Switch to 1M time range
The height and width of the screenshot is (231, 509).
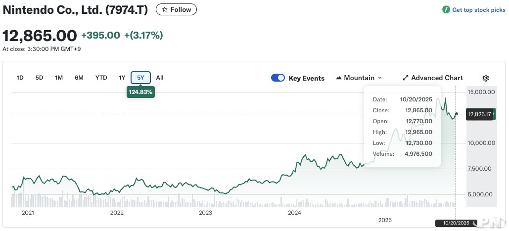tap(59, 78)
